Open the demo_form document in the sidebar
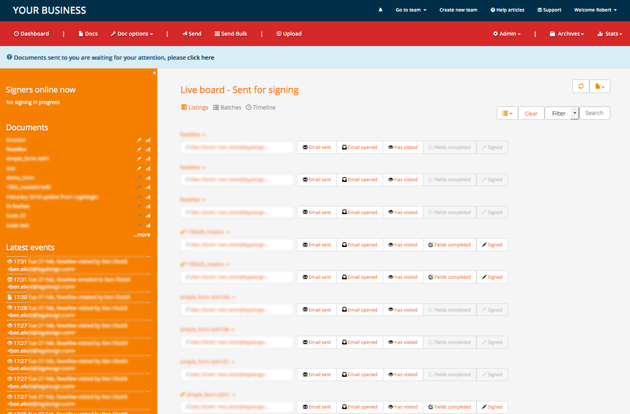 [x=20, y=178]
